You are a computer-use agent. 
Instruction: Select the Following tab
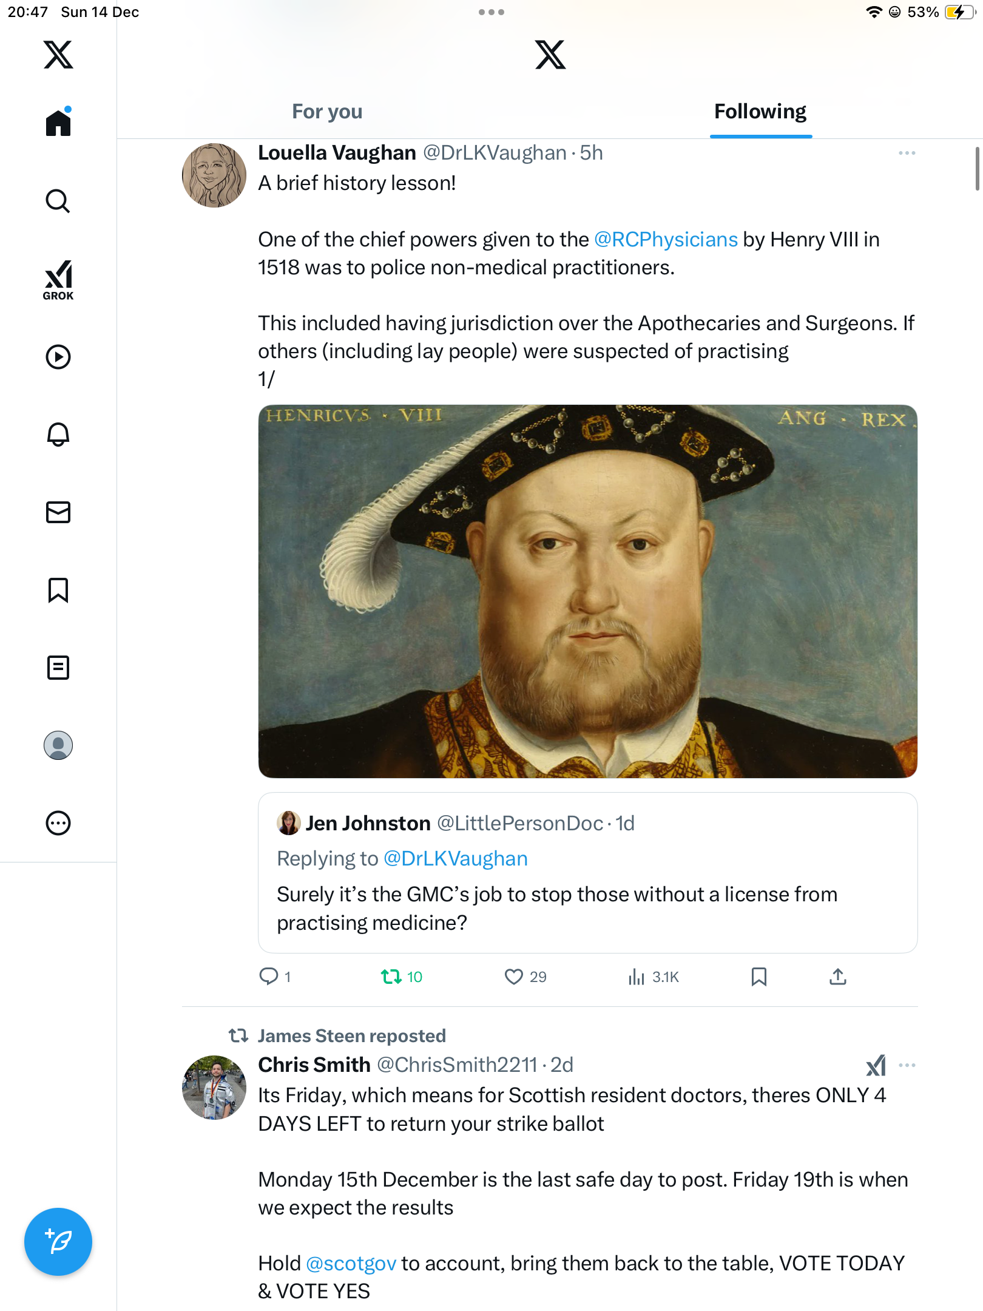pos(760,112)
